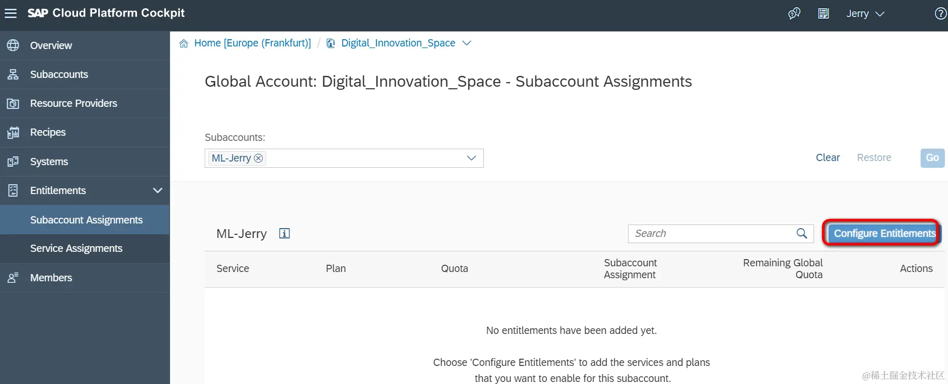Image resolution: width=948 pixels, height=384 pixels.
Task: Click the magnifier icon in search box
Action: 802,233
